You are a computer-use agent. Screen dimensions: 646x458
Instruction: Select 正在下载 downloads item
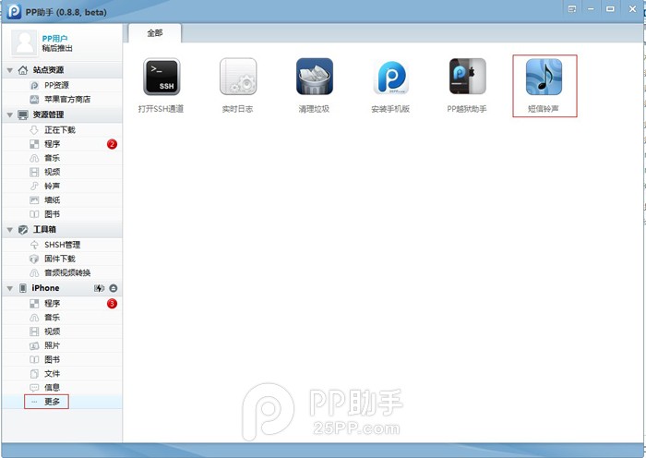[62, 130]
